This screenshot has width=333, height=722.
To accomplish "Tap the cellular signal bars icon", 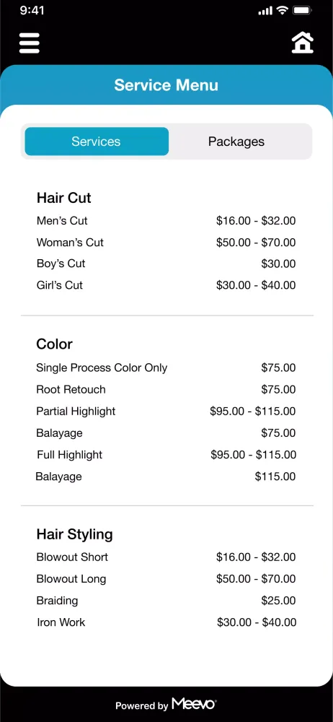I will (x=265, y=11).
